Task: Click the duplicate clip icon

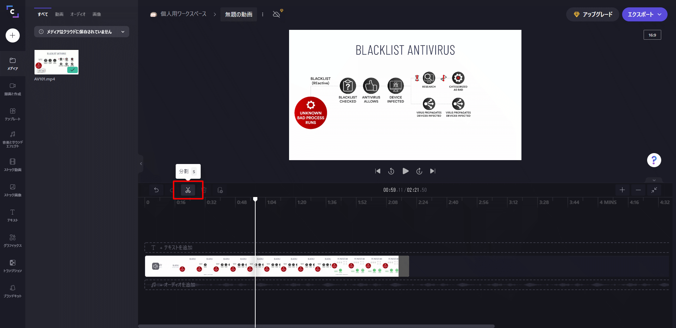Action: (220, 190)
